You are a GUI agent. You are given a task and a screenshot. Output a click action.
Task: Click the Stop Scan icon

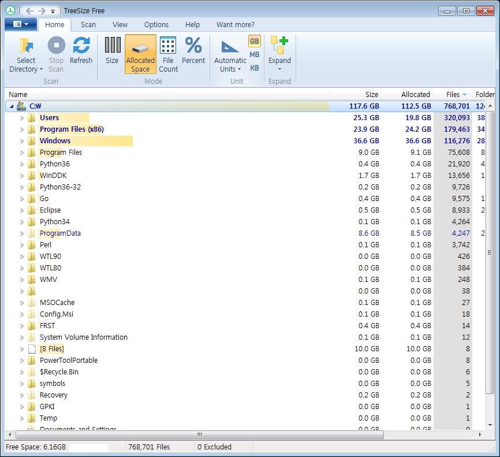(x=57, y=45)
